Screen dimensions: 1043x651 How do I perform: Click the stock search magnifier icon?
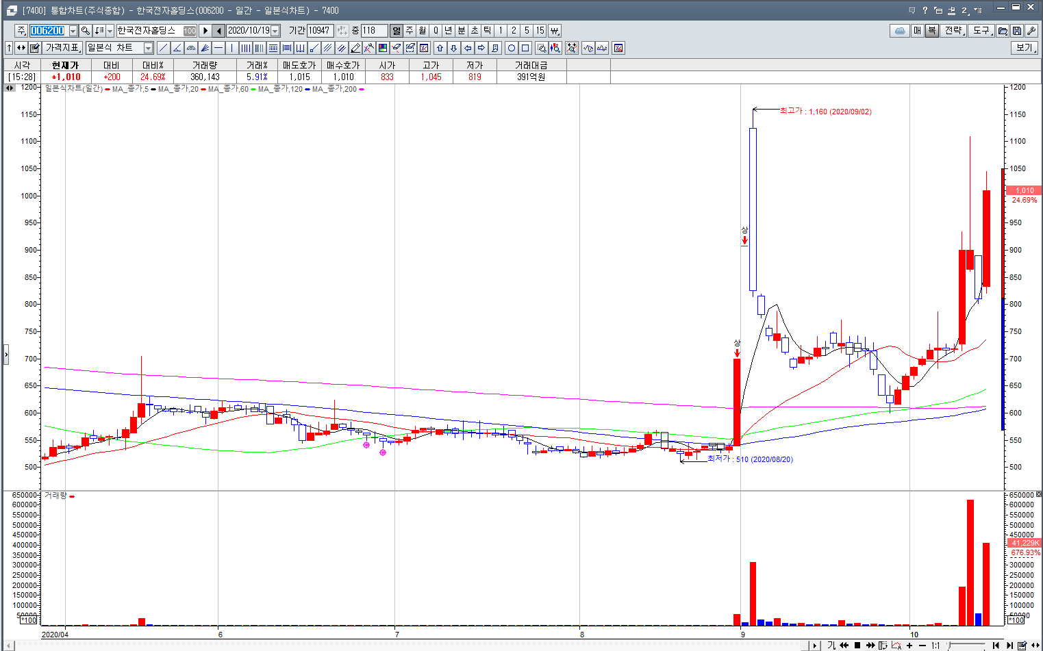click(x=86, y=31)
